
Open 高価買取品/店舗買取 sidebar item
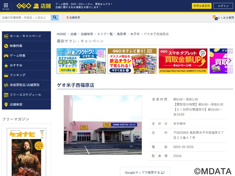pyautogui.click(x=26, y=85)
